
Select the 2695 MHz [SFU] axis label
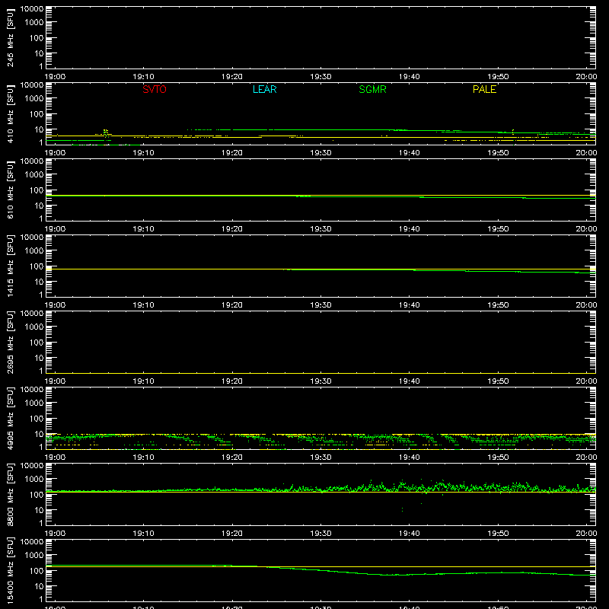pyautogui.click(x=11, y=342)
